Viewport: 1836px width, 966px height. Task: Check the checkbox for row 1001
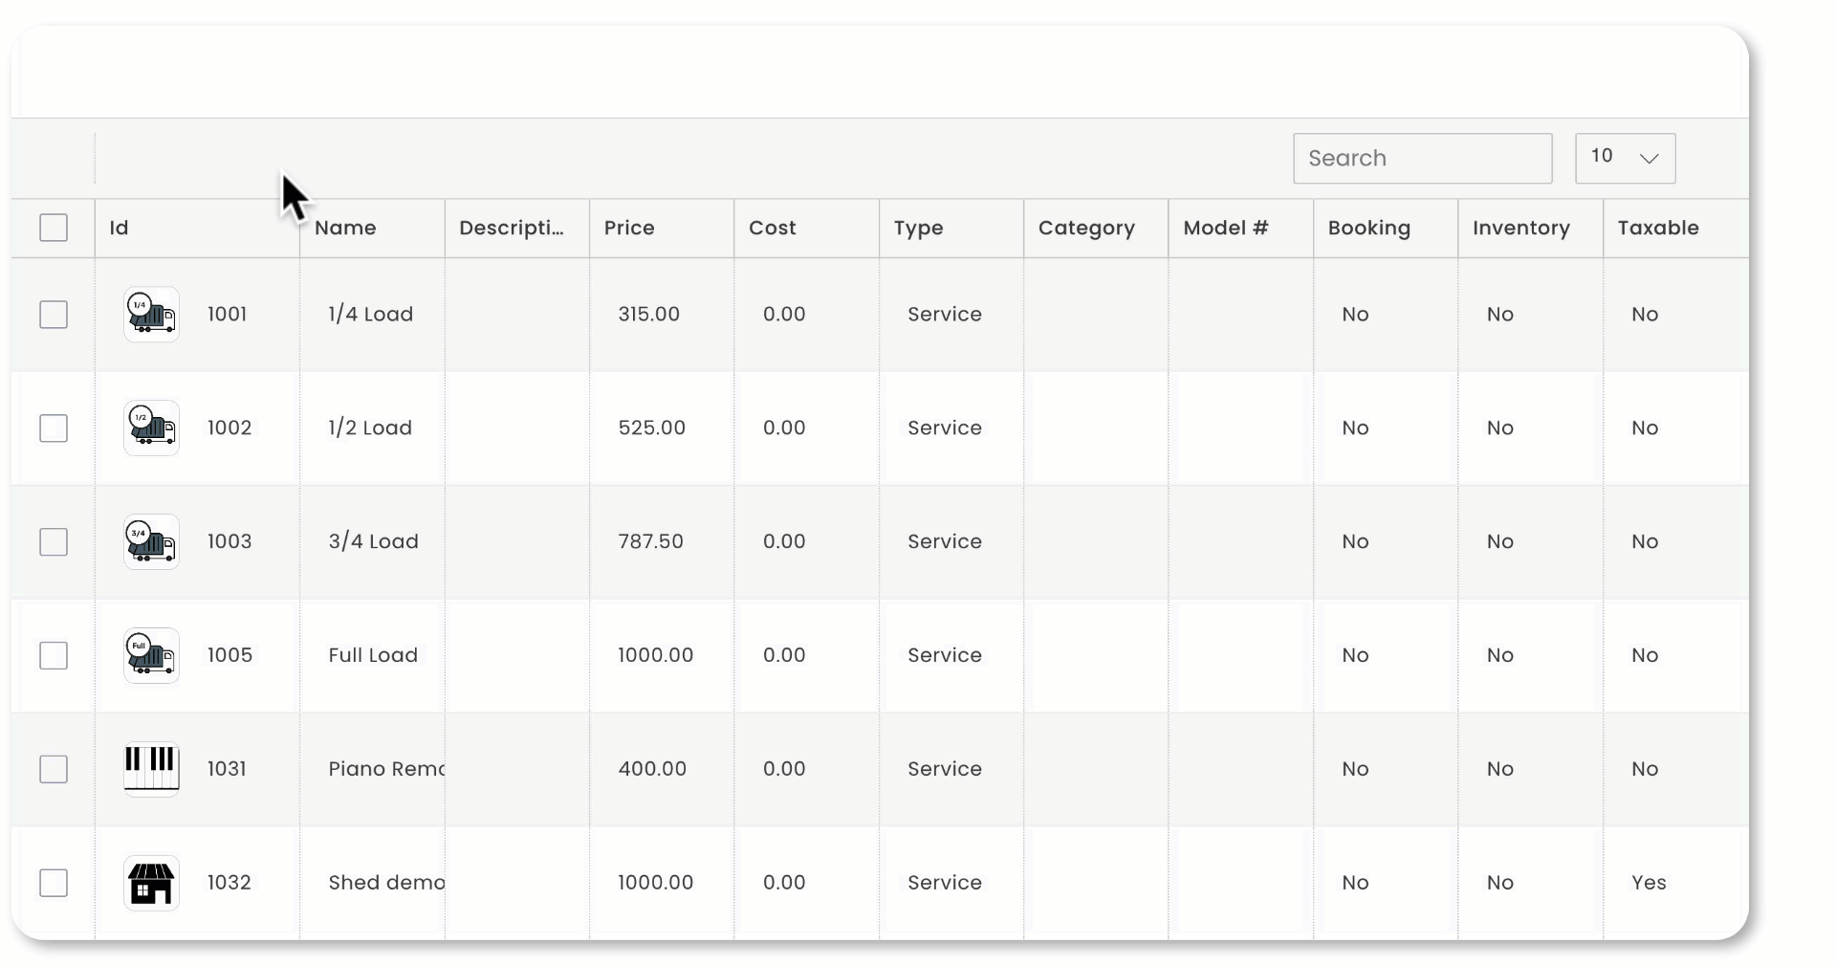[54, 314]
